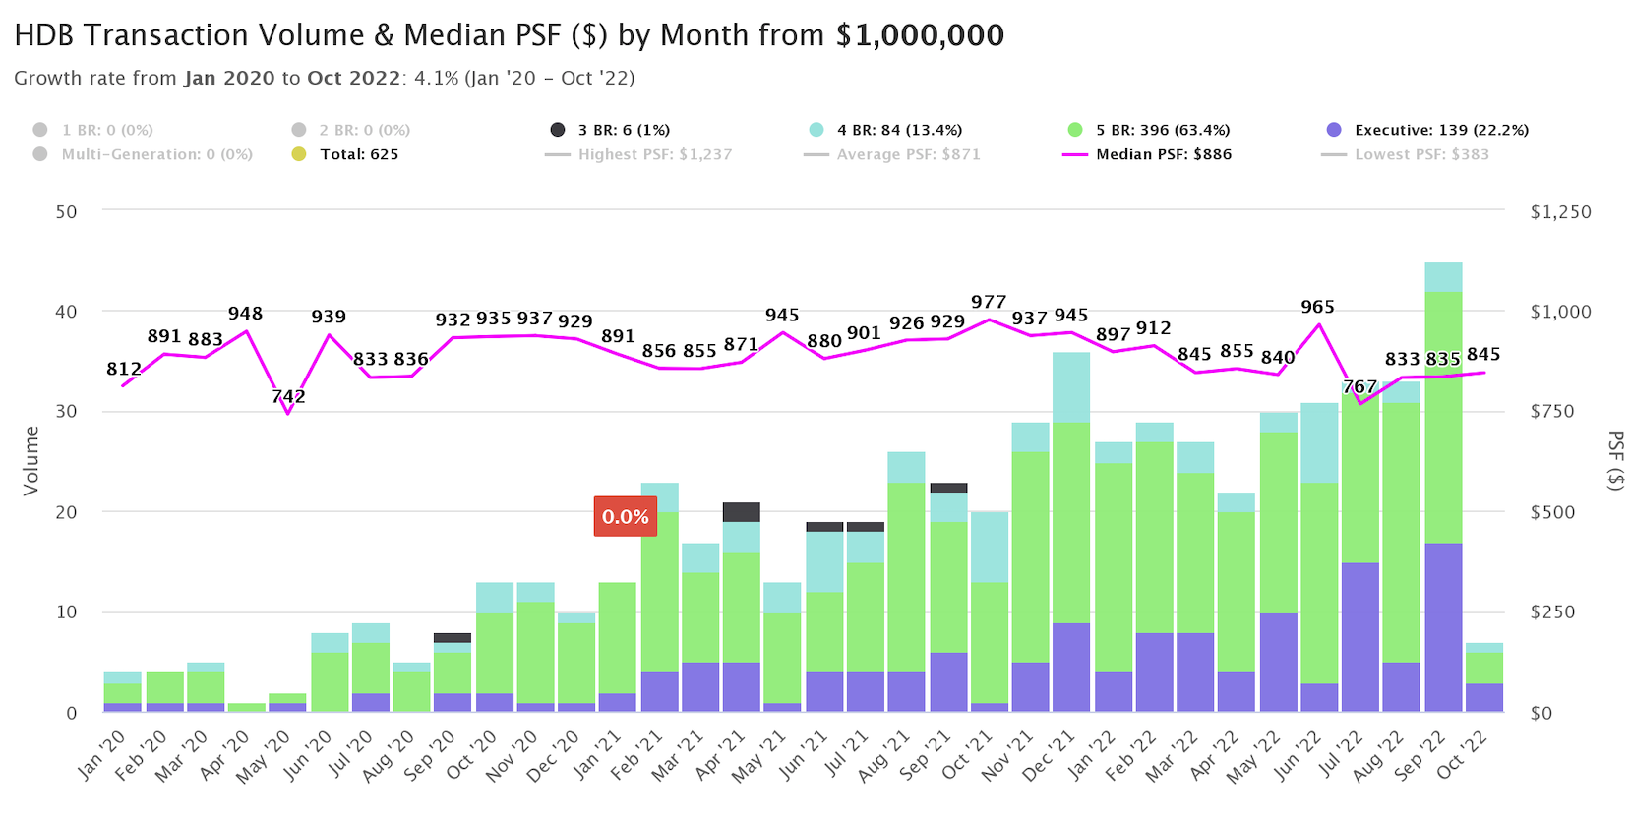The width and height of the screenshot is (1631, 814).
Task: Show the Lowest PSF line
Action: [1420, 154]
